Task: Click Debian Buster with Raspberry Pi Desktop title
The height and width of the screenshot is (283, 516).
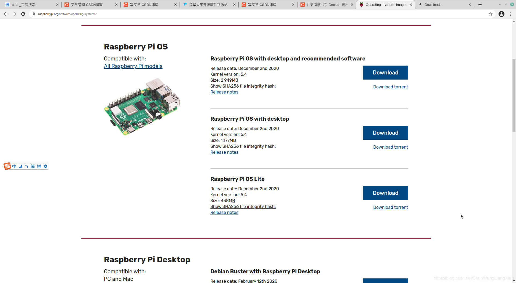Action: pyautogui.click(x=265, y=271)
